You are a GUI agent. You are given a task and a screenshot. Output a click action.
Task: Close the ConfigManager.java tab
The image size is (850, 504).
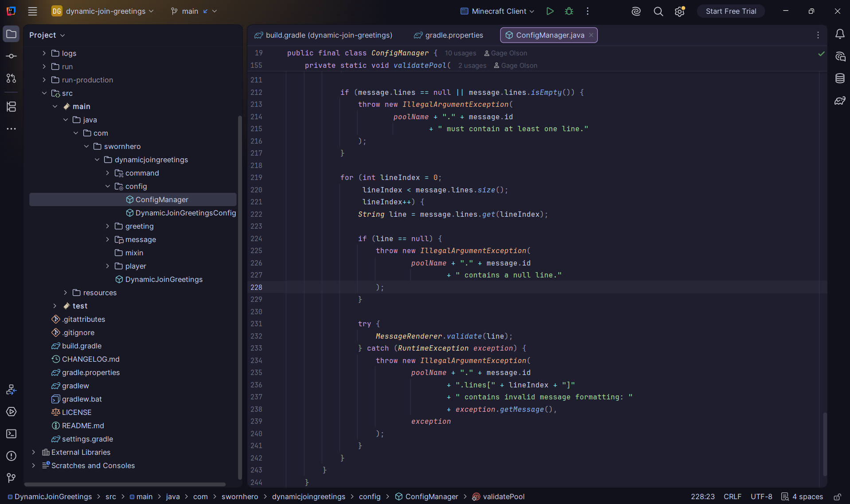[x=591, y=35]
